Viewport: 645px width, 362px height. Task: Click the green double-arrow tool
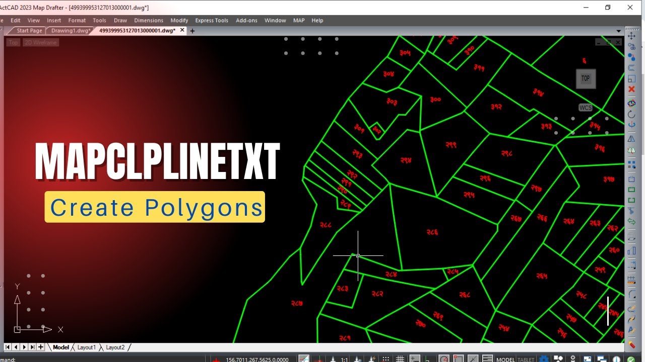pyautogui.click(x=631, y=221)
